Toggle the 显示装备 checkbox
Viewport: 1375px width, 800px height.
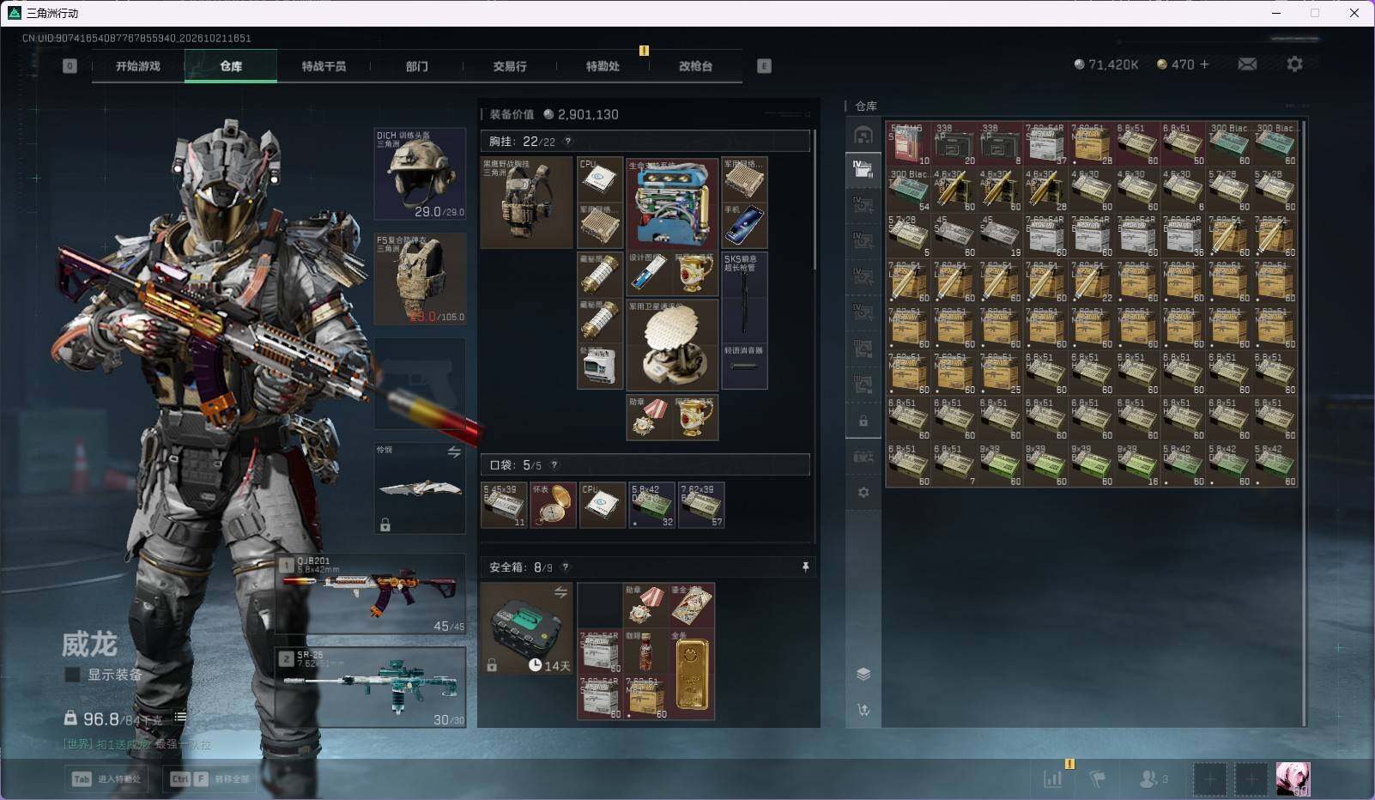(x=73, y=675)
